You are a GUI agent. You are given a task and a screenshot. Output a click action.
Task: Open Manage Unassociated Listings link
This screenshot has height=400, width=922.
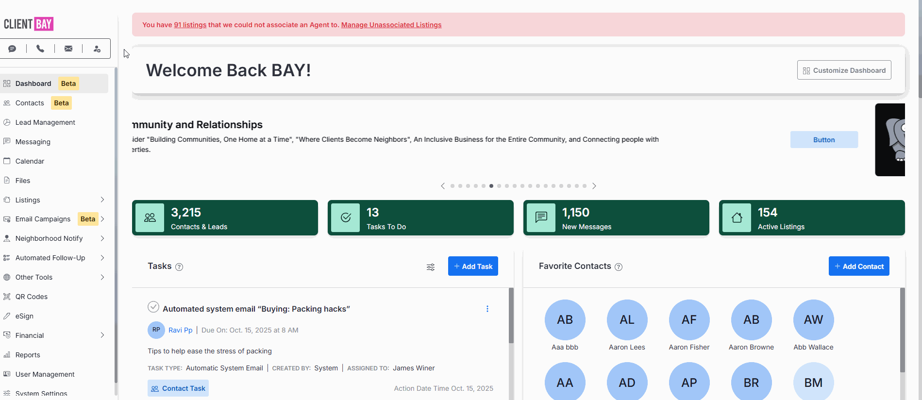391,25
